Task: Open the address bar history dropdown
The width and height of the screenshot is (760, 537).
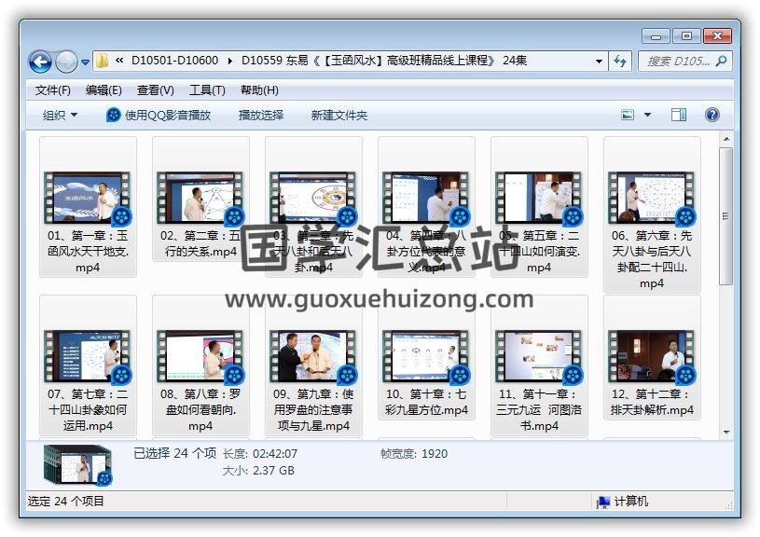Action: (x=599, y=62)
